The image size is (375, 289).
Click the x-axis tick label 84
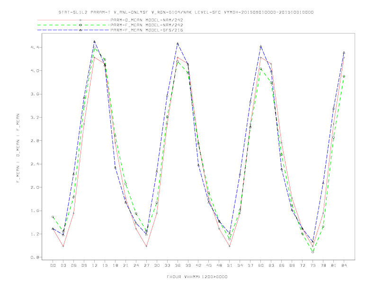click(344, 265)
